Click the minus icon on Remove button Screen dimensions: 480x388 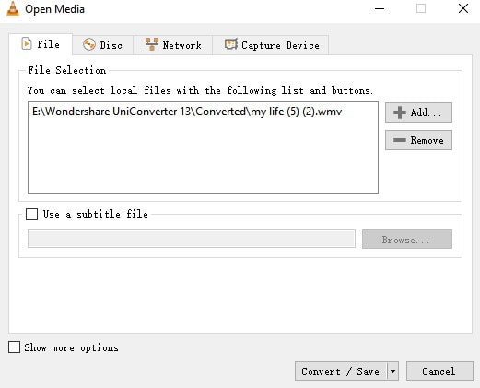(x=400, y=140)
